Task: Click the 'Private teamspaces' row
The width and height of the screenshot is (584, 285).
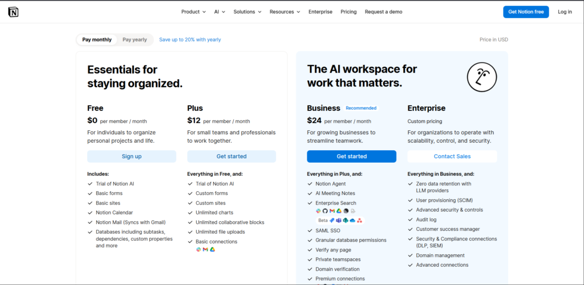Action: pos(338,259)
